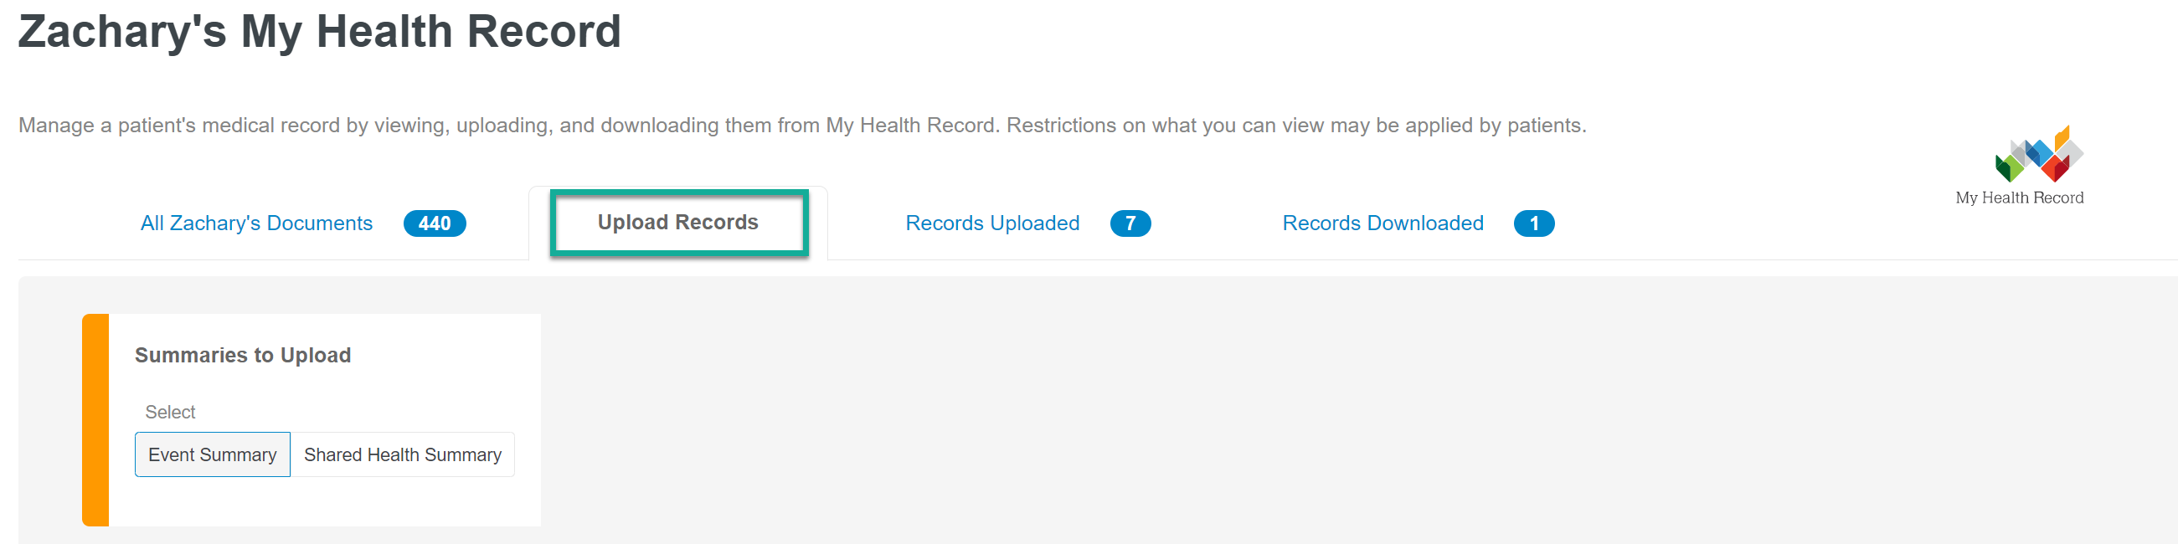2178x544 pixels.
Task: Click the Zachary's My Health Record title
Action: 320,32
